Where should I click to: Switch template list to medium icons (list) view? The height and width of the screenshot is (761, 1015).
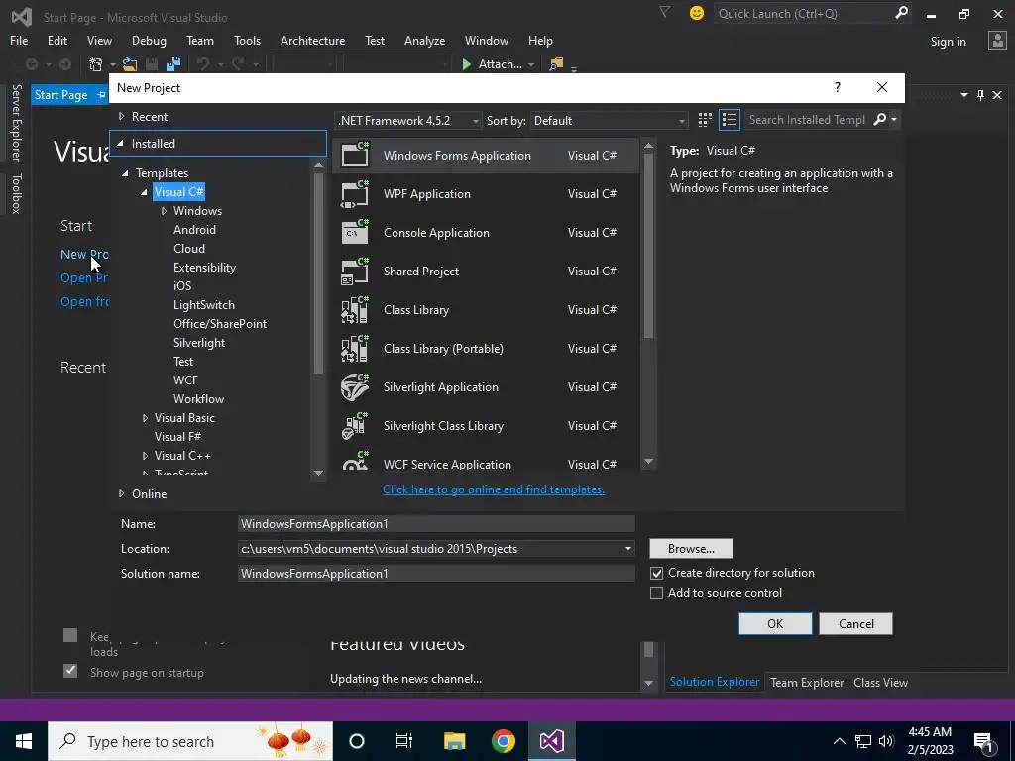[x=730, y=120]
